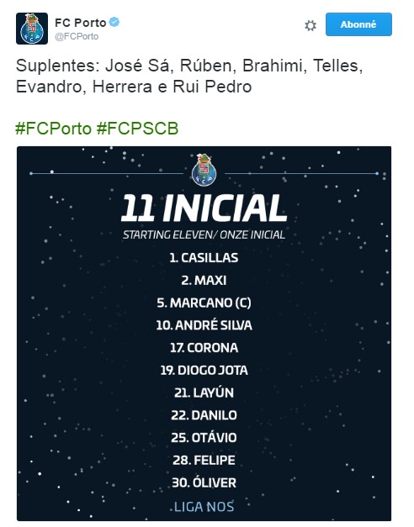Click the 5. MARCANO (C) lineup entry
The height and width of the screenshot is (527, 414).
204,303
